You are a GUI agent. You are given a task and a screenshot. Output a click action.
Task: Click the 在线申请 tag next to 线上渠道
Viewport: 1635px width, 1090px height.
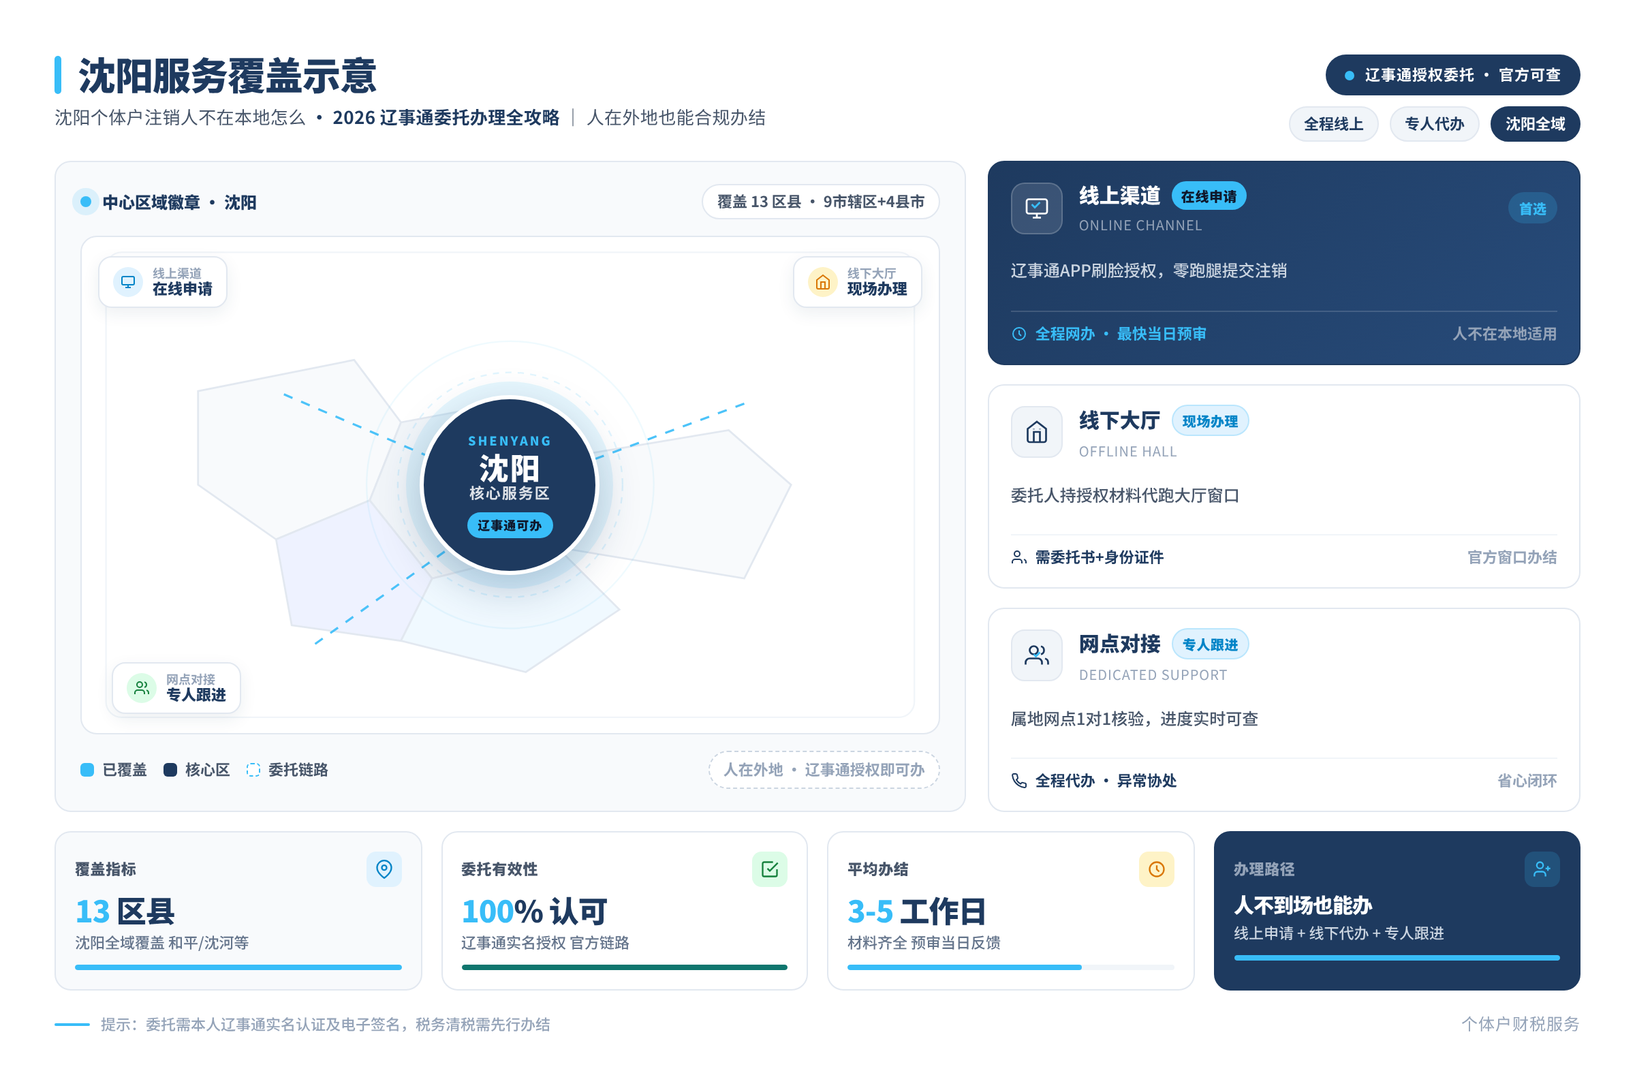1209,197
